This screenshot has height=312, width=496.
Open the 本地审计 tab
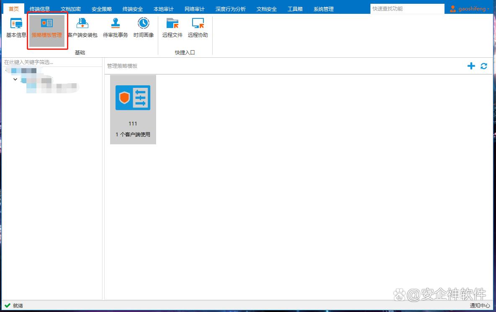coord(164,9)
